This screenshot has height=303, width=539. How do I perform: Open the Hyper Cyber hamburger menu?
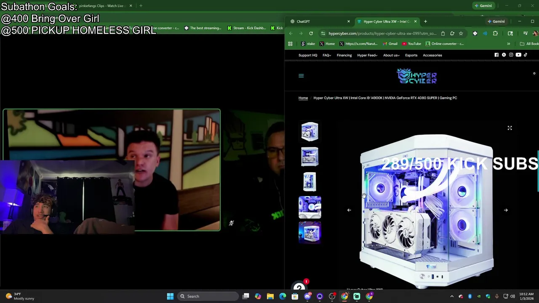coord(301,76)
